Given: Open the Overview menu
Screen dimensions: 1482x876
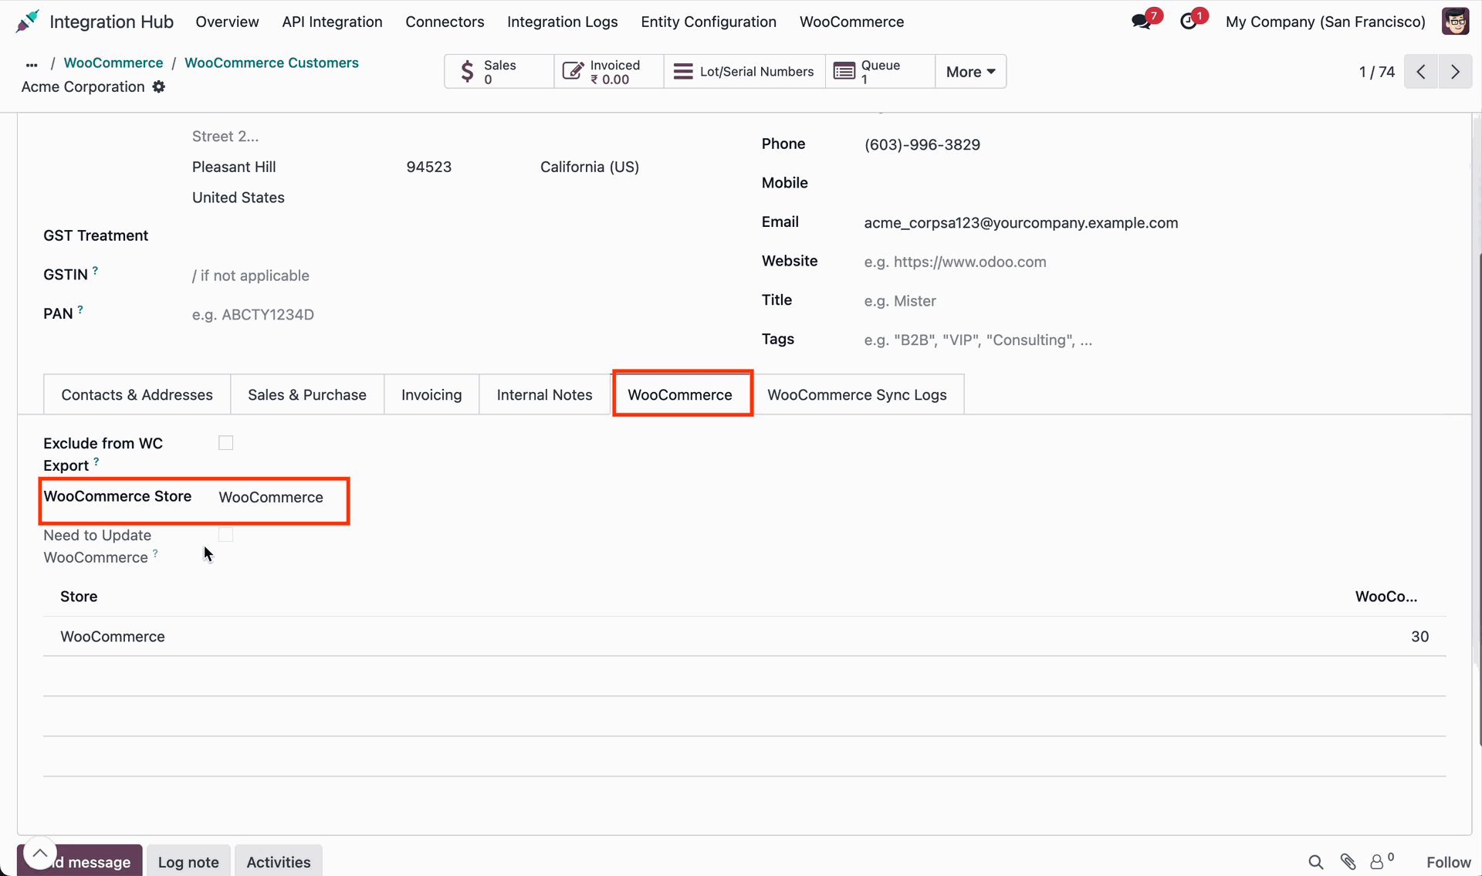Looking at the screenshot, I should pyautogui.click(x=227, y=22).
